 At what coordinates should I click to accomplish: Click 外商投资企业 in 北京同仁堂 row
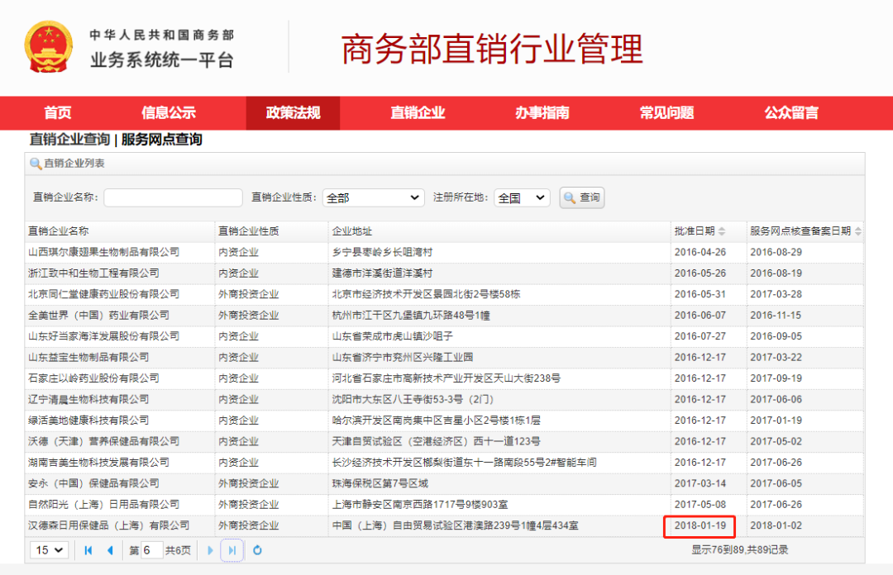(249, 294)
